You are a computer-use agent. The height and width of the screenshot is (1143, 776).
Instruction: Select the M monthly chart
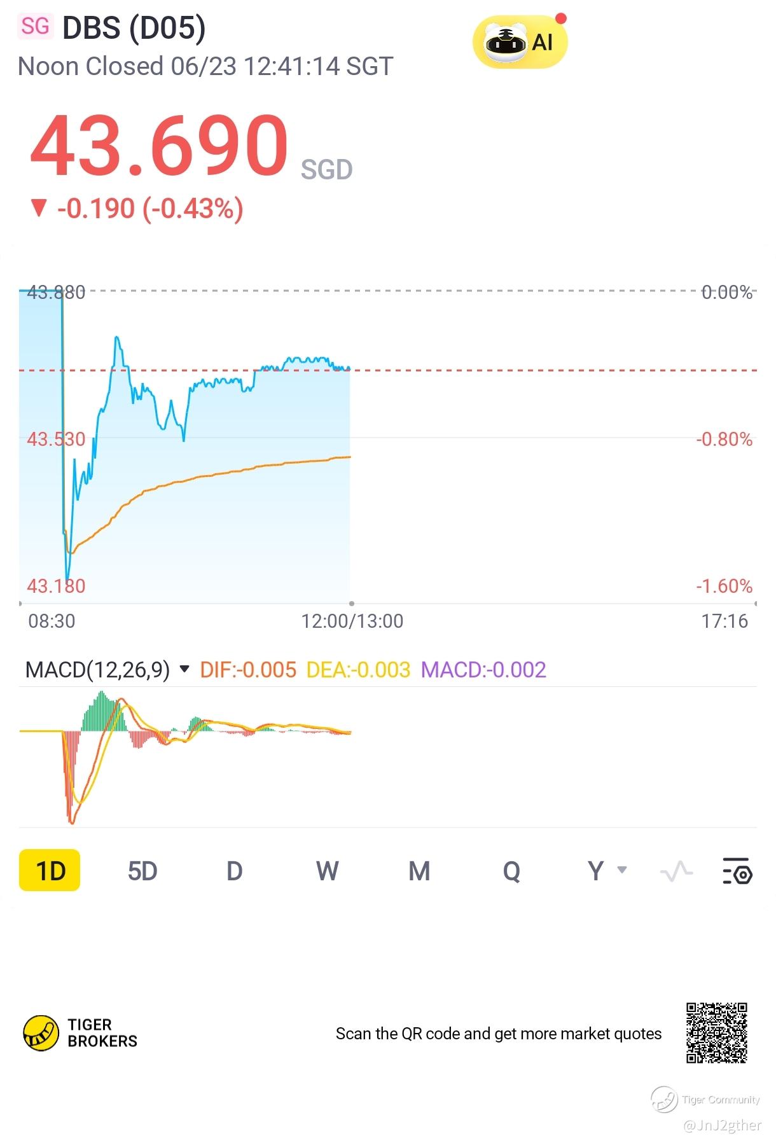tap(419, 871)
